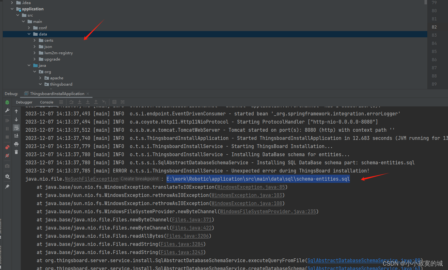The image size is (448, 270).
Task: Collapse the application module
Action: pyautogui.click(x=12, y=9)
